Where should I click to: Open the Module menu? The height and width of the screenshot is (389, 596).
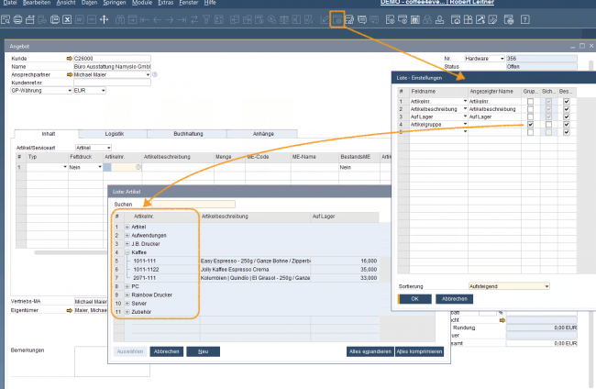coord(140,5)
